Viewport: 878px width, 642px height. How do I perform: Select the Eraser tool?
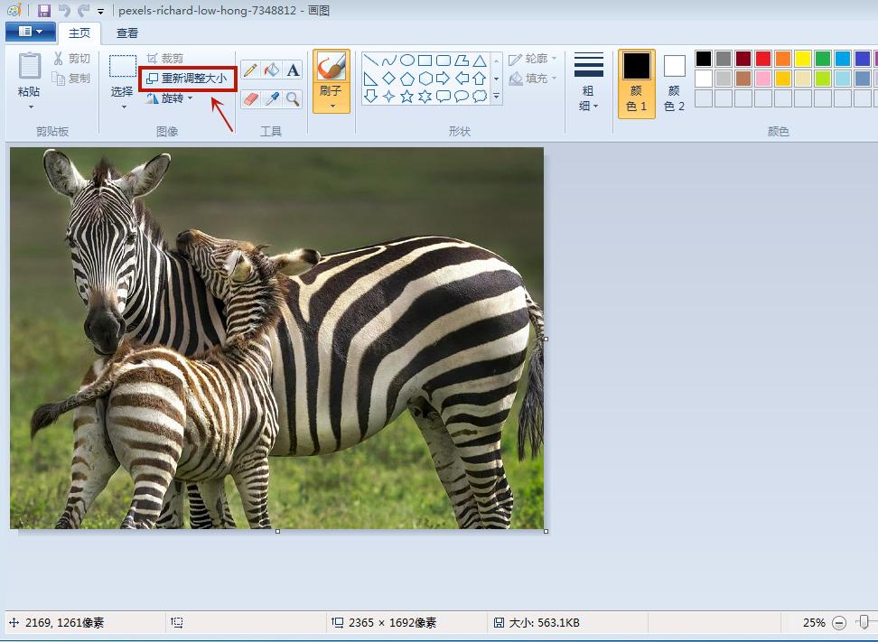point(250,98)
